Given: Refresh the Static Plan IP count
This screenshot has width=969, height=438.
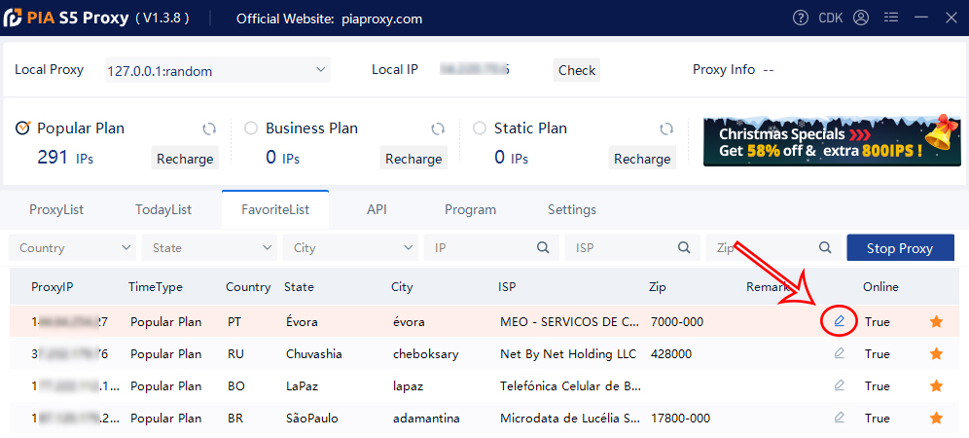Looking at the screenshot, I should coord(666,128).
